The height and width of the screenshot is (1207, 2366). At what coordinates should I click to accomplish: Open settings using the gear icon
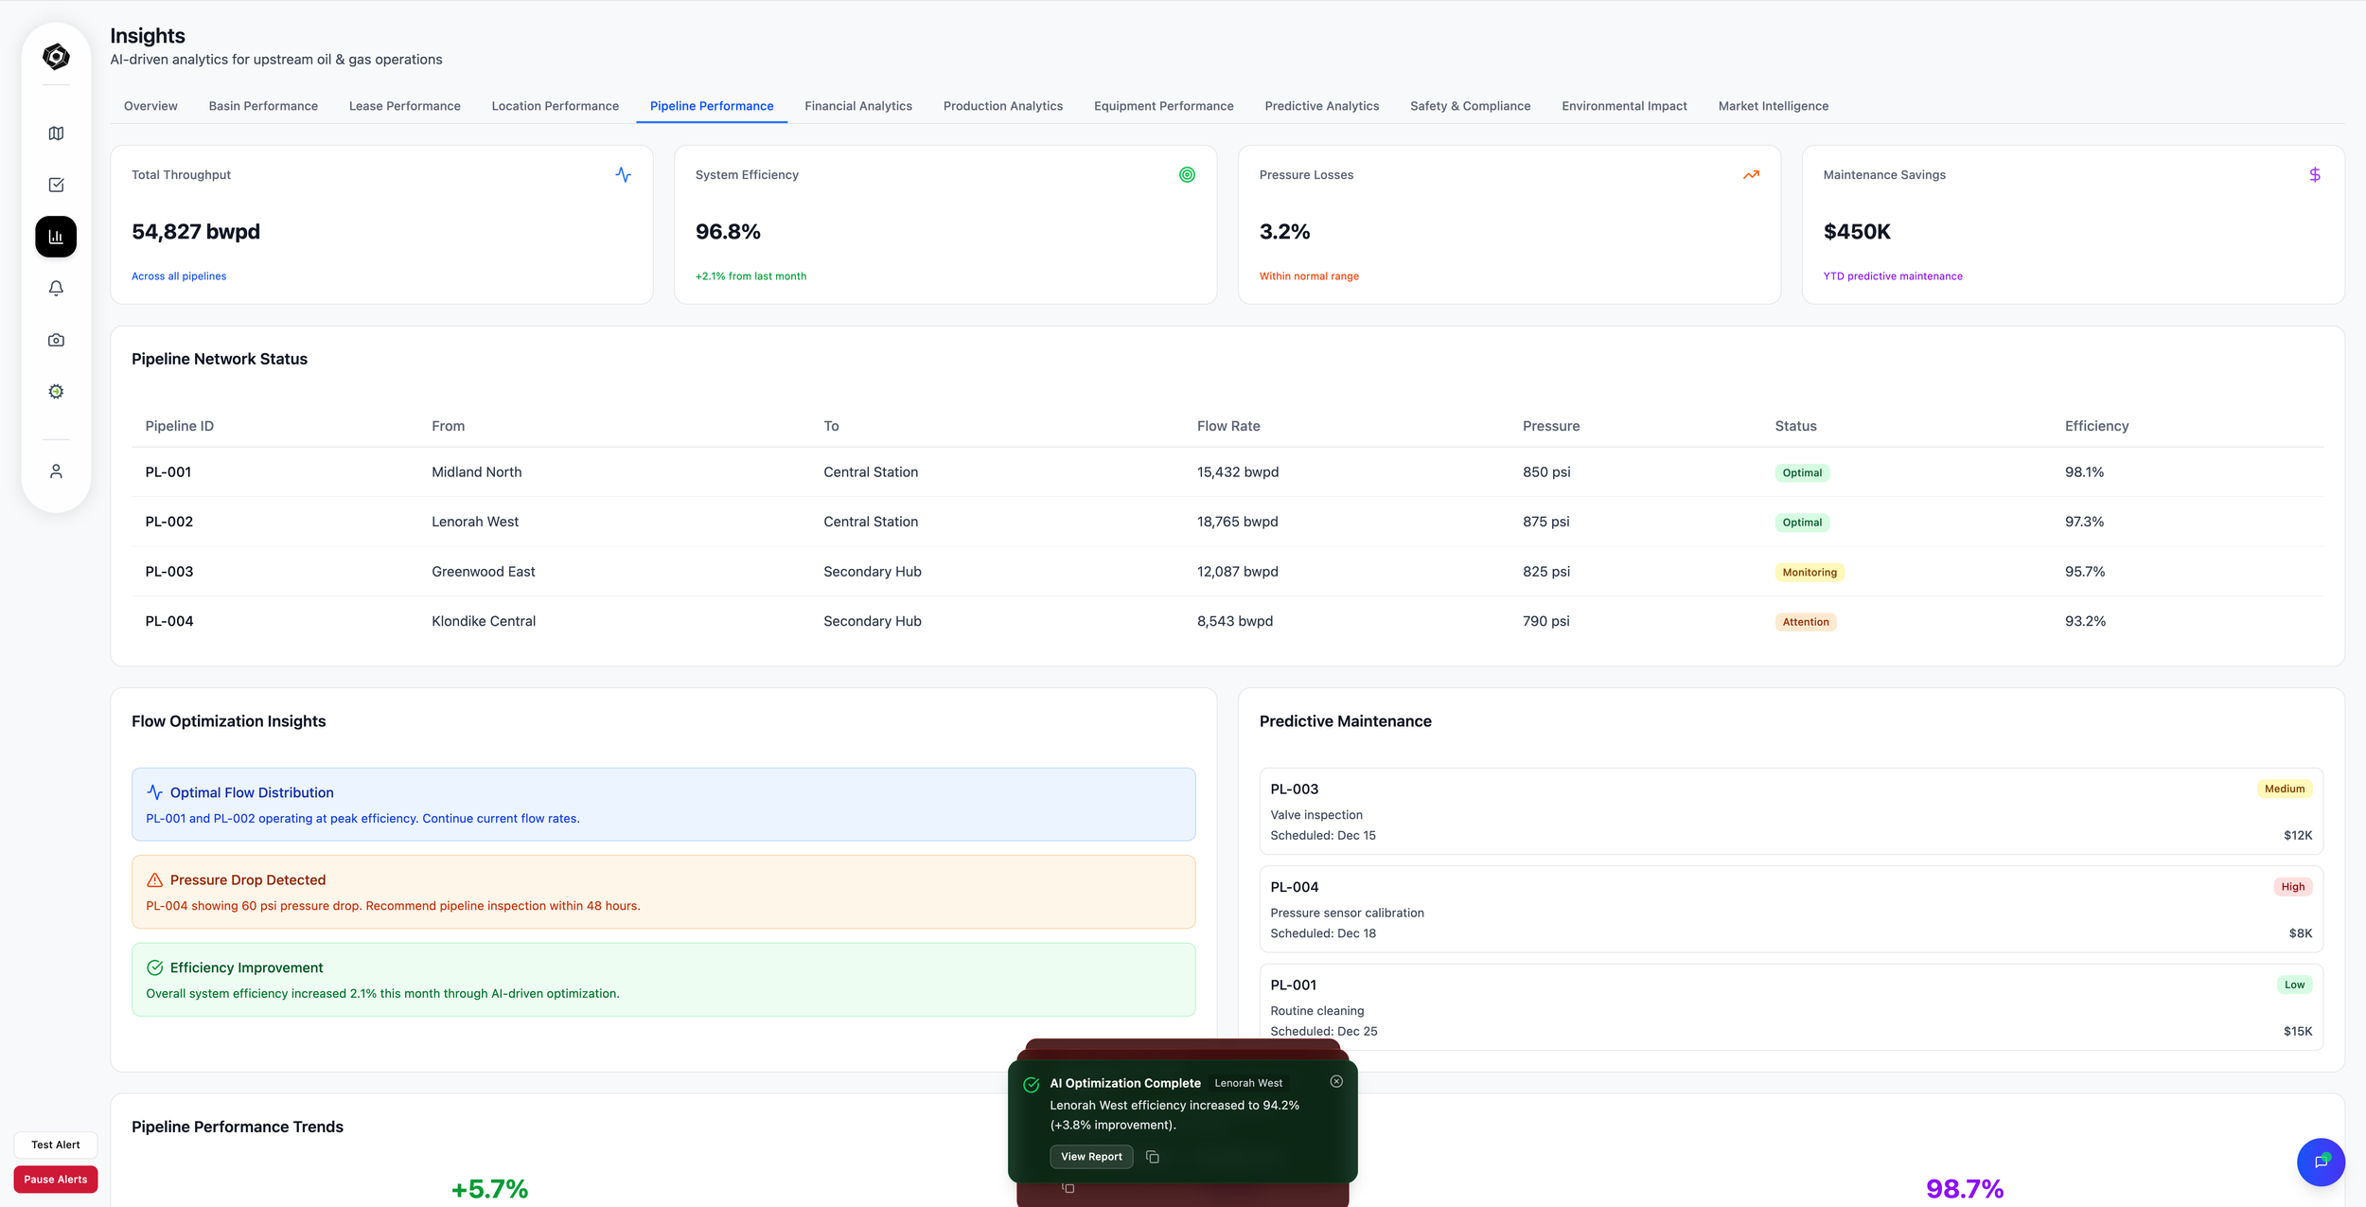[56, 391]
